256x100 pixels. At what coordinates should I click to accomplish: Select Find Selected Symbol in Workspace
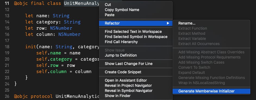pyautogui.click(x=136, y=37)
